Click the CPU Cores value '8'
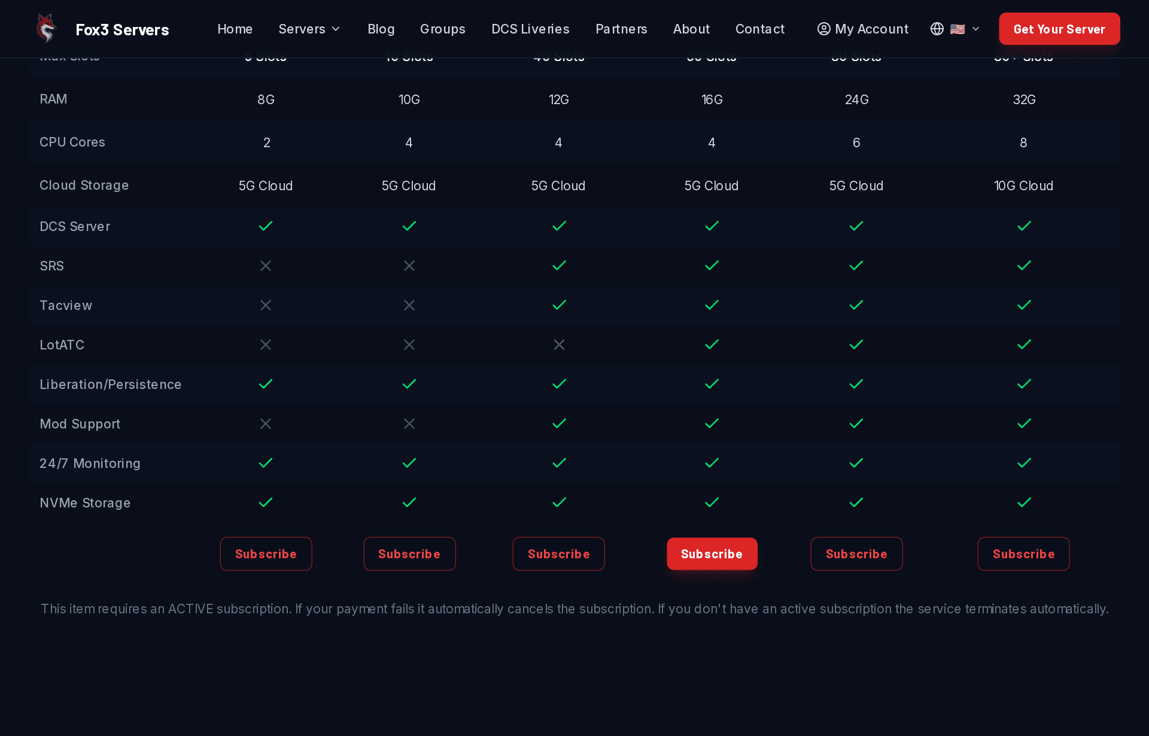 (x=1024, y=143)
